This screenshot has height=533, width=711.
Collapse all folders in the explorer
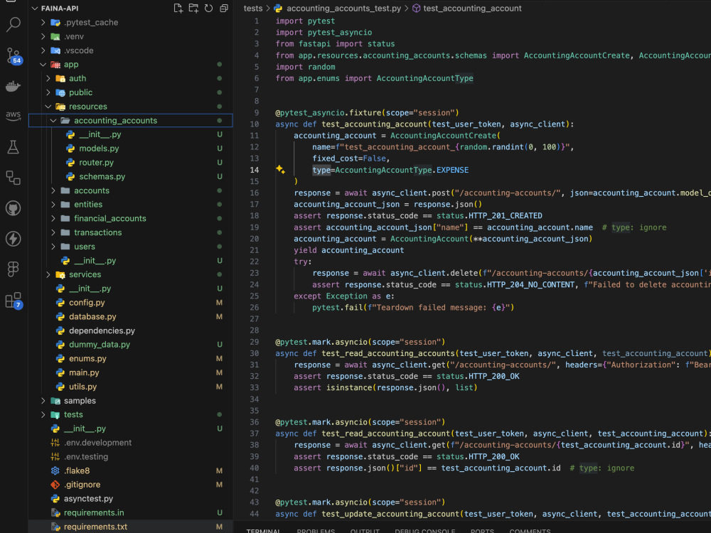pos(223,8)
